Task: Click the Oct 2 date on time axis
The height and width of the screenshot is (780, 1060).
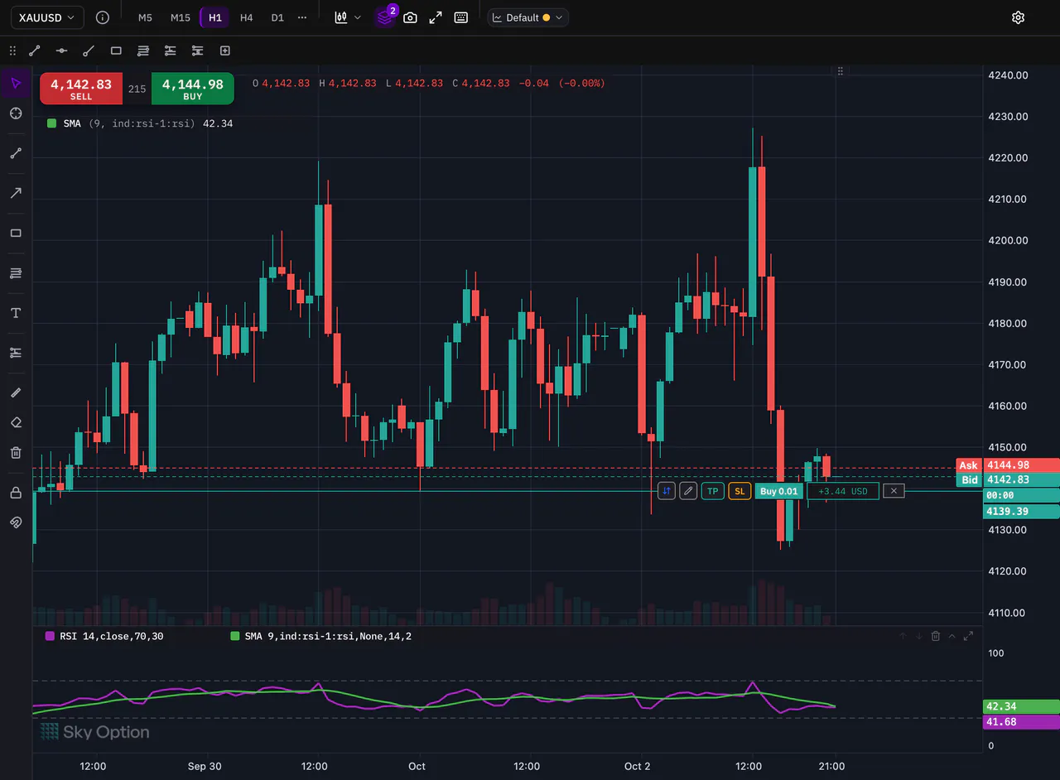Action: point(637,766)
